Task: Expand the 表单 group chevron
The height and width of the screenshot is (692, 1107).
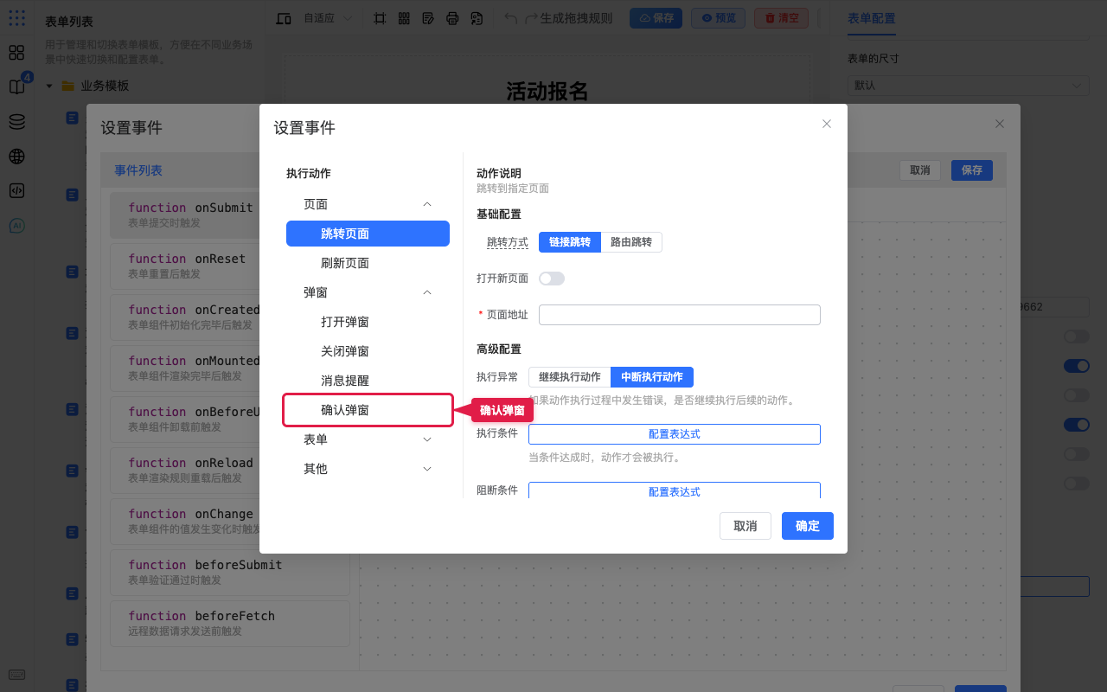Action: 427,439
